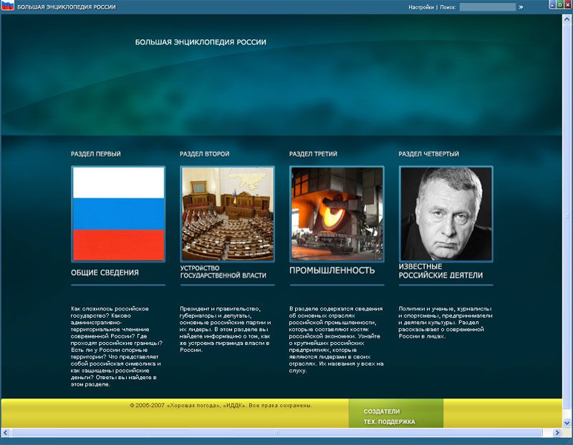Open Настройки settings link
Viewport: 573px width, 445px height.
pyautogui.click(x=421, y=7)
